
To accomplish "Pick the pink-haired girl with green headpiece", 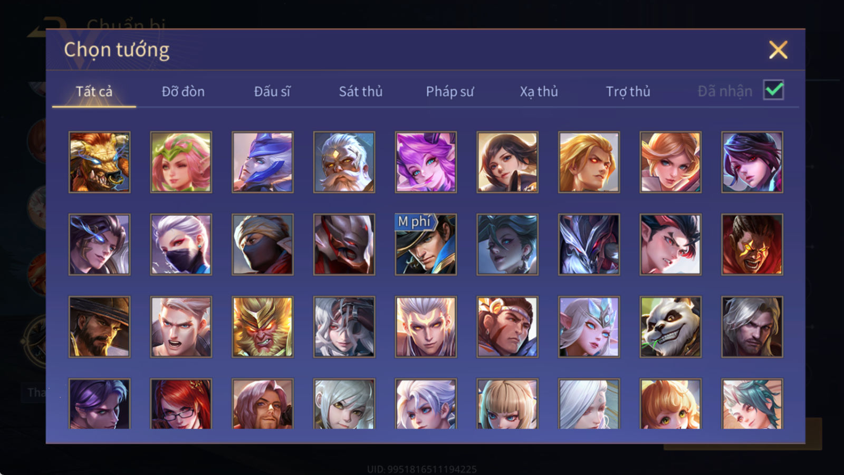I will [181, 162].
